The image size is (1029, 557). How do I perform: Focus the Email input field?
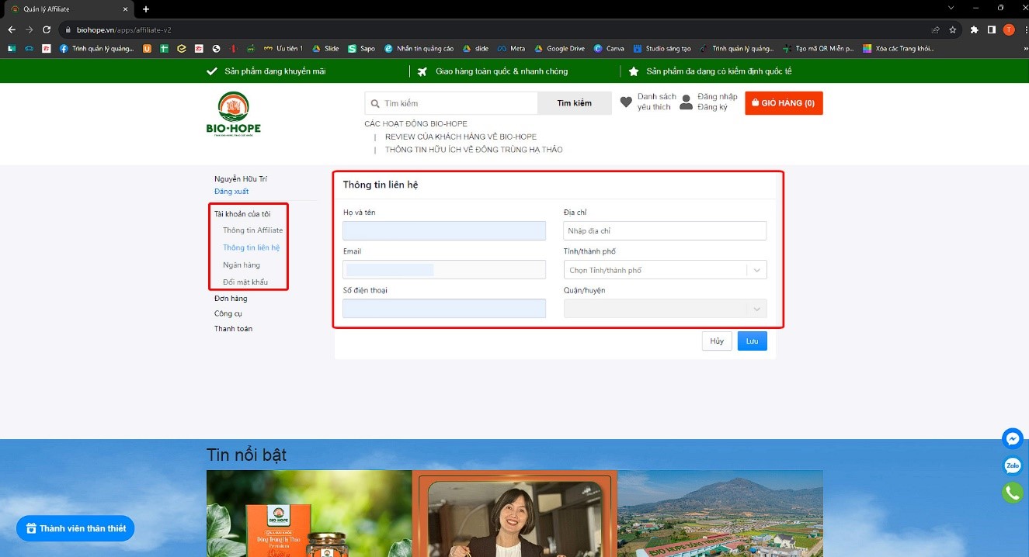coord(444,270)
